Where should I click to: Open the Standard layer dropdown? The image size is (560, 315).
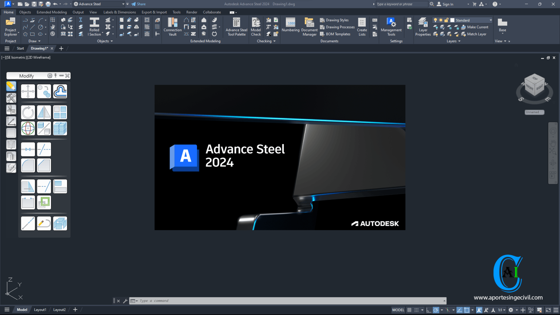462,20
